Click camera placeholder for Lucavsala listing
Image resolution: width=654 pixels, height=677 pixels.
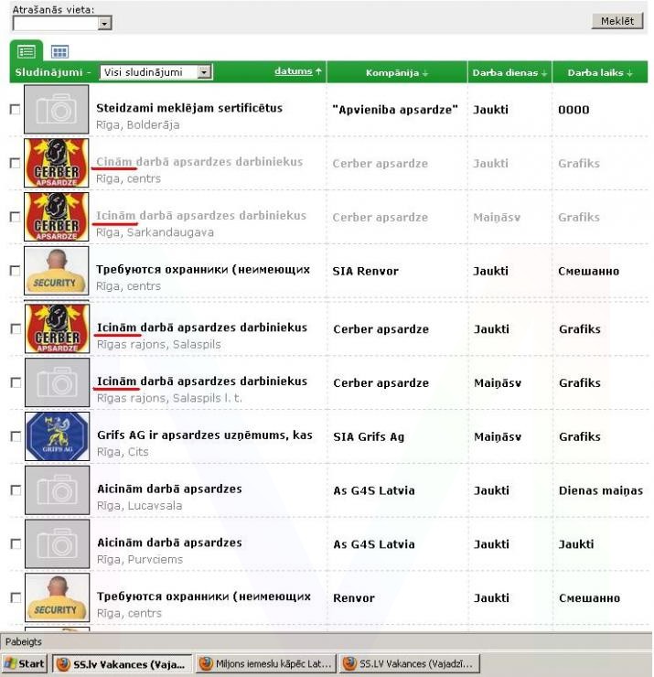tap(56, 490)
